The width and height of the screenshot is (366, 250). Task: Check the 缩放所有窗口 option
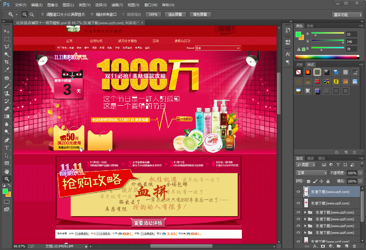click(x=92, y=14)
